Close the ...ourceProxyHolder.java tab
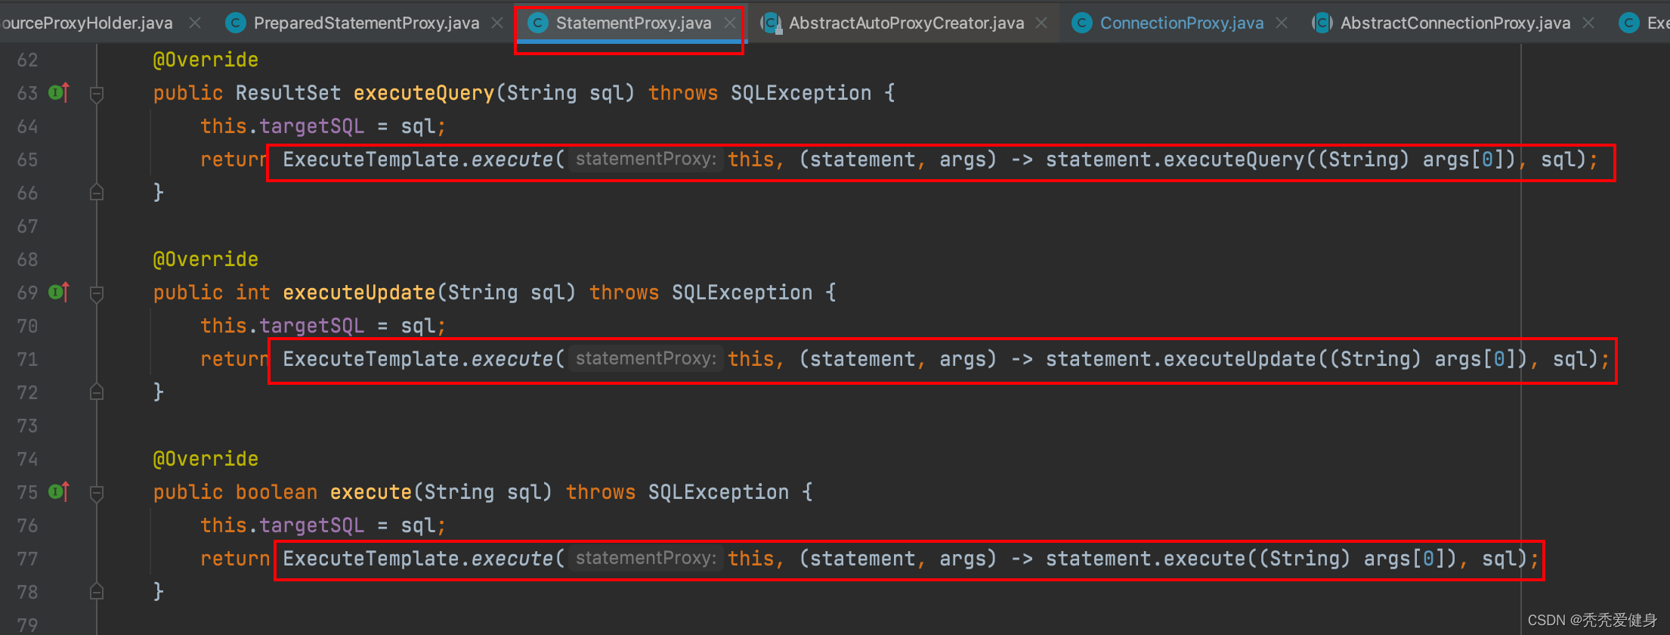The height and width of the screenshot is (635, 1670). 195,23
